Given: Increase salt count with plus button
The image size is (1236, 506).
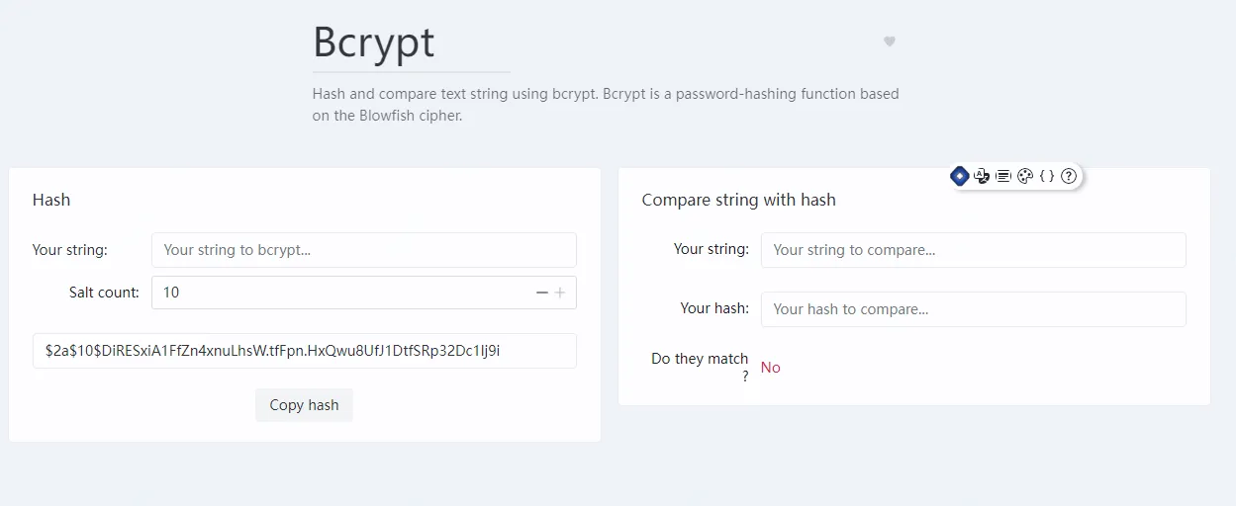Looking at the screenshot, I should [560, 293].
